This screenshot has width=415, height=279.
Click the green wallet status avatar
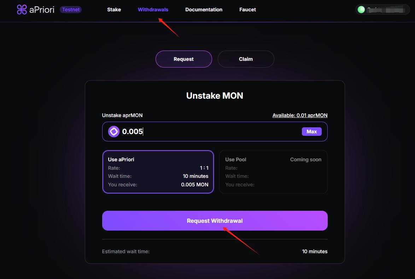pos(361,10)
